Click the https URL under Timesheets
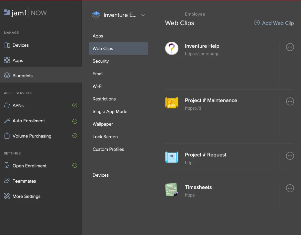The height and width of the screenshot is (235, 301). [190, 195]
